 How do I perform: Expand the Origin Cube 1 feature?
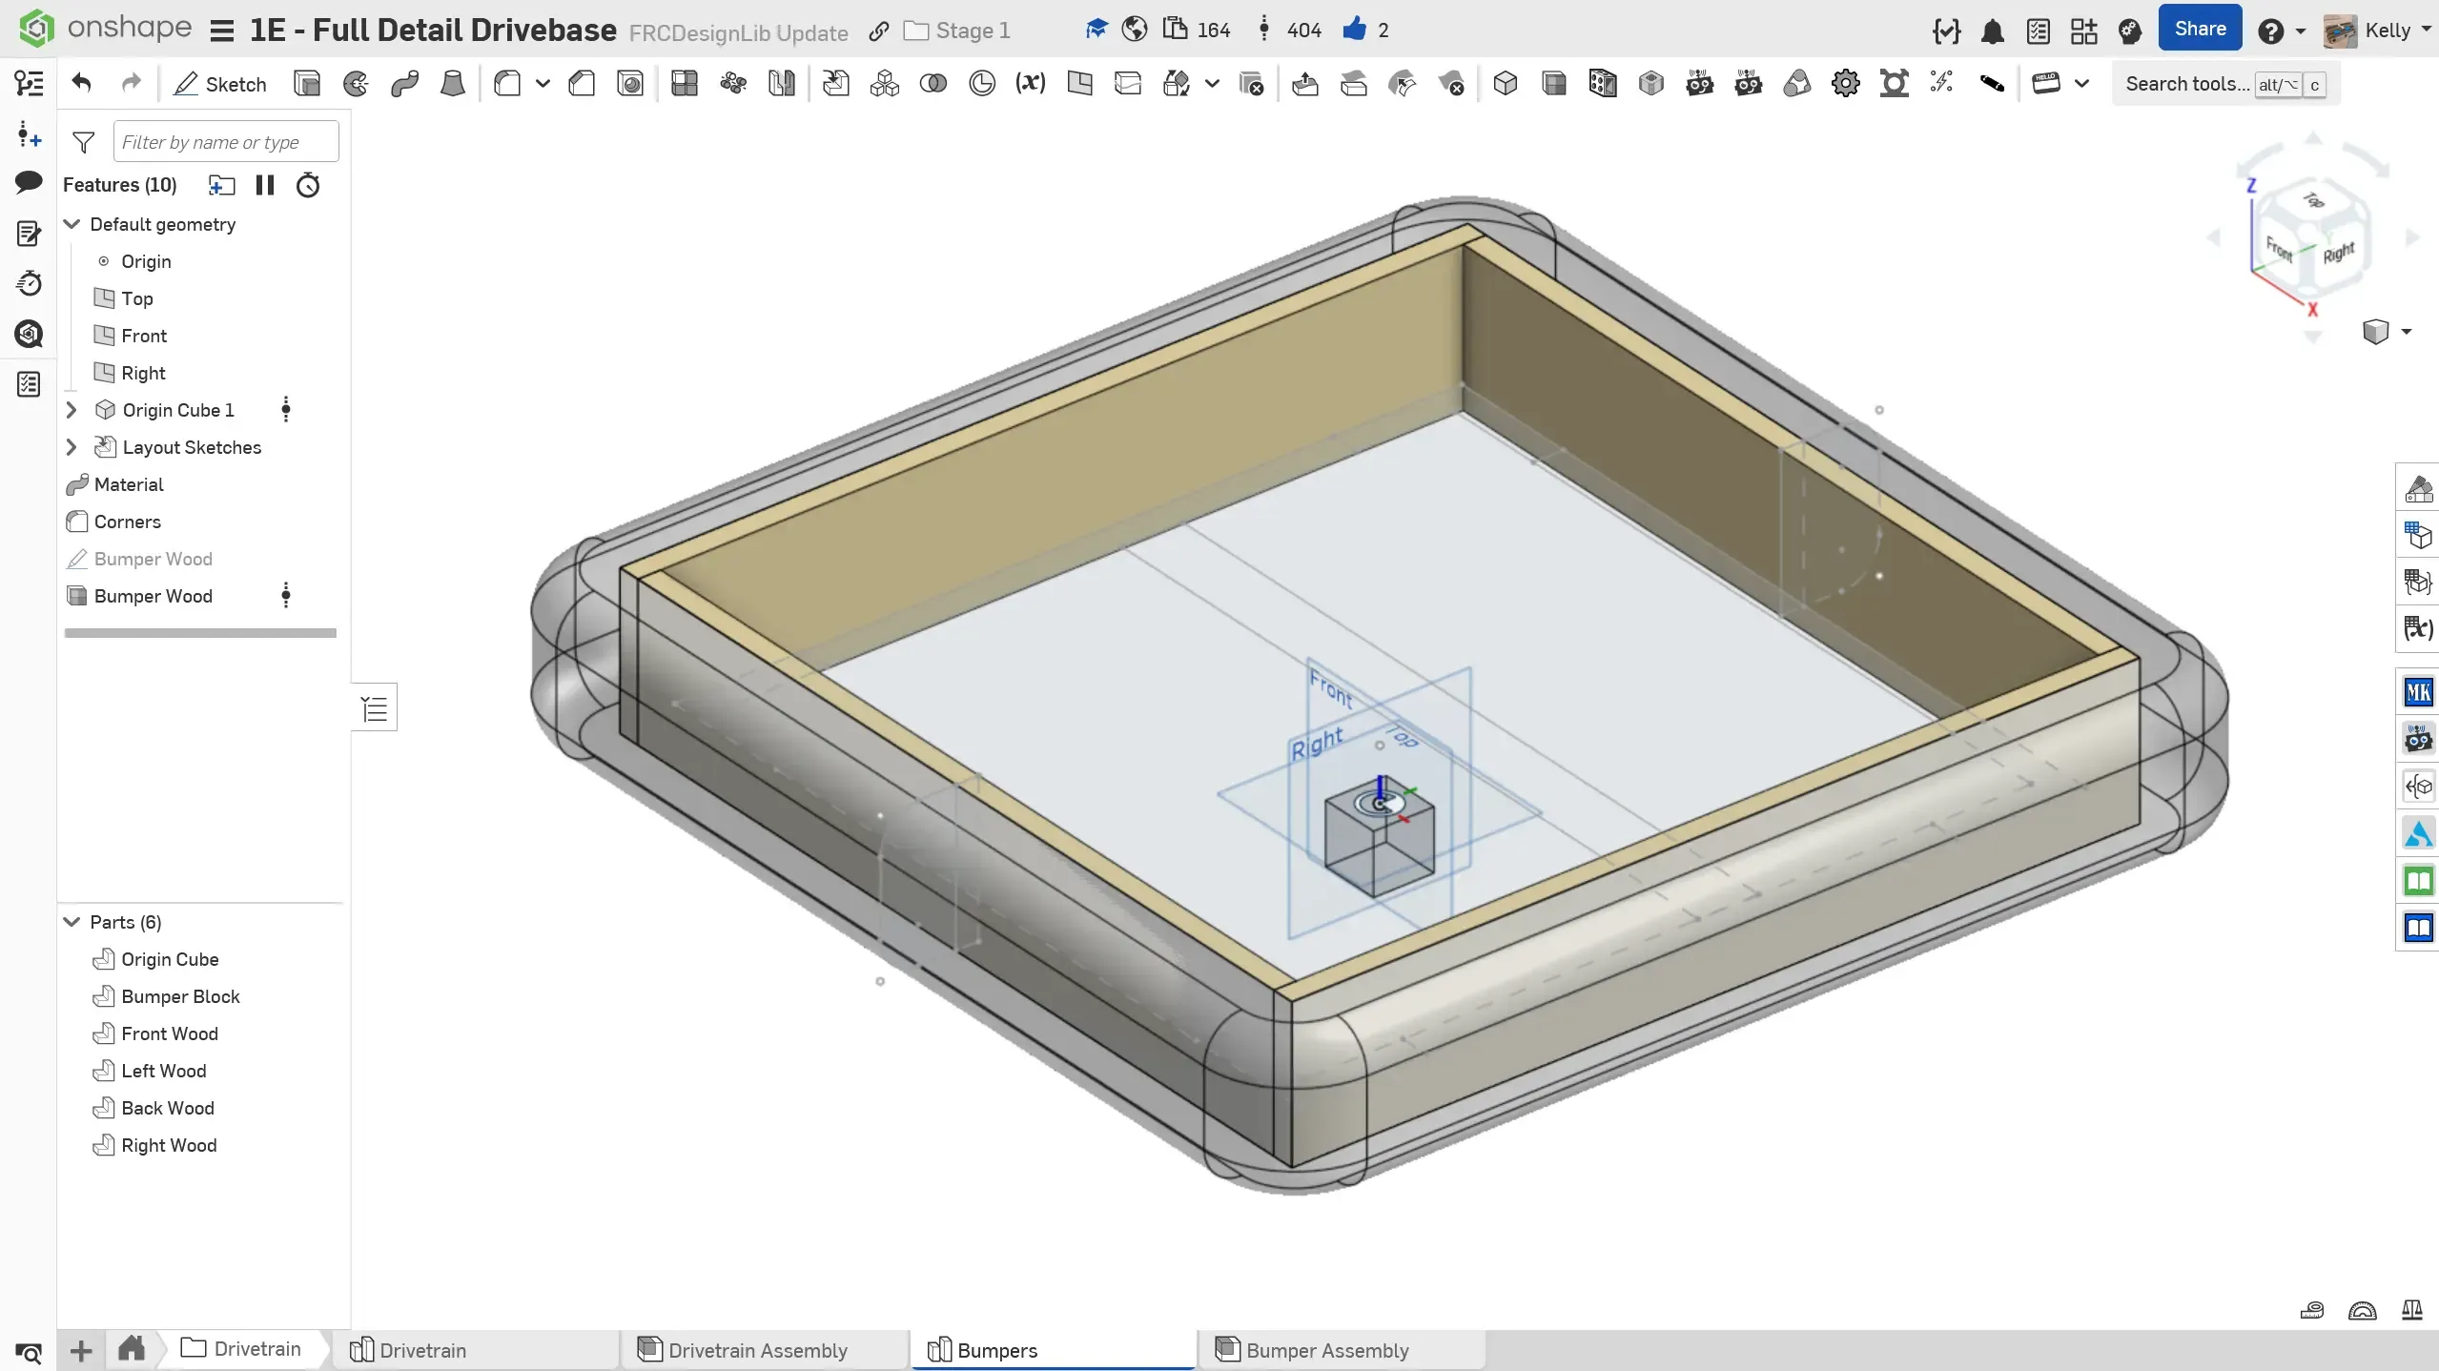coord(72,410)
